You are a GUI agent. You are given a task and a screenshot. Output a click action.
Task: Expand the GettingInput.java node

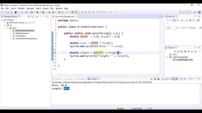(x=10, y=33)
